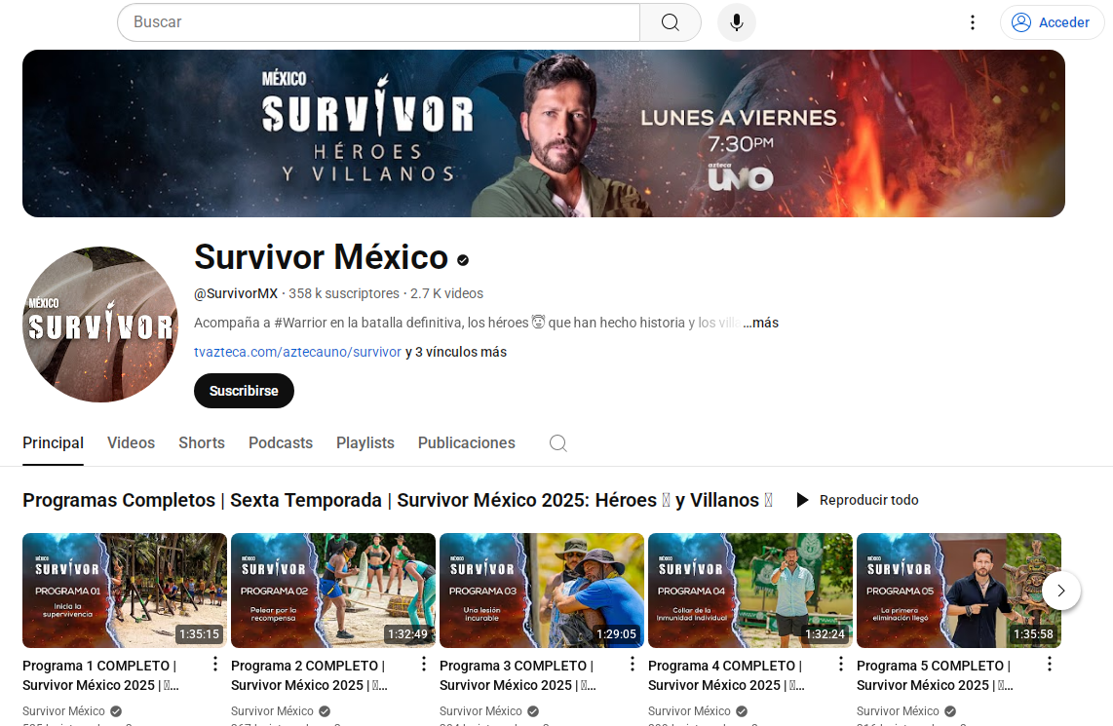Click channel name under Programa 4 video
The width and height of the screenshot is (1113, 726).
coord(690,711)
